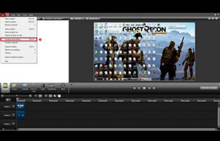The height and width of the screenshot is (141, 220).
Task: Choose Produce and share from File menu
Action: click(x=18, y=39)
